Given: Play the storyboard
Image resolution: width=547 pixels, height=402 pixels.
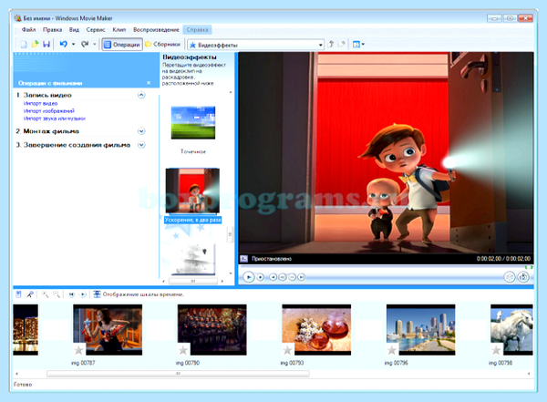Looking at the screenshot, I should [x=83, y=294].
